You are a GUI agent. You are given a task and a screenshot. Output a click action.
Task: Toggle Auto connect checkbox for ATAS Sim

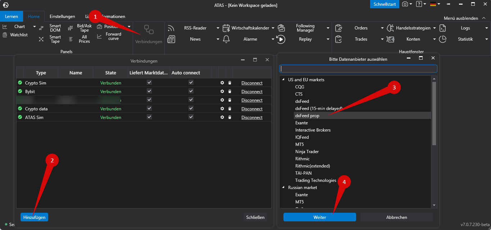[191, 117]
